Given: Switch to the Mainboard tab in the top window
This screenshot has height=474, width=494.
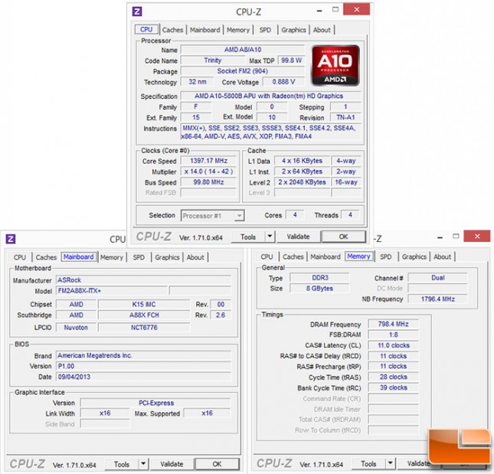Looking at the screenshot, I should tap(204, 30).
